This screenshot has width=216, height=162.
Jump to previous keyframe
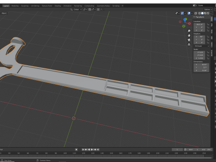[86, 149]
